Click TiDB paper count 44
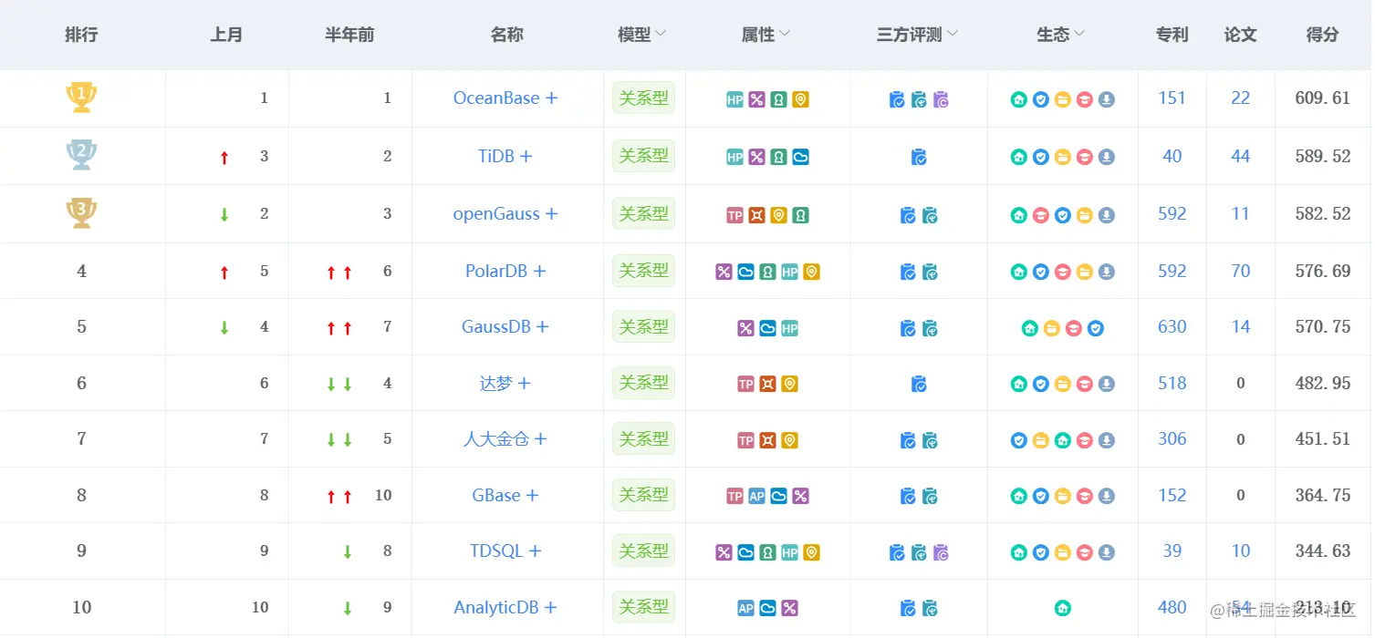Screen dimensions: 1375x638 point(1240,157)
